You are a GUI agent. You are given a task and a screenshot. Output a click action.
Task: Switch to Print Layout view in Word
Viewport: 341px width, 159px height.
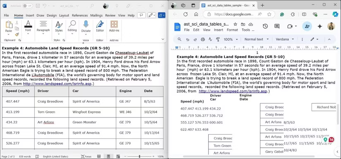click(x=109, y=157)
